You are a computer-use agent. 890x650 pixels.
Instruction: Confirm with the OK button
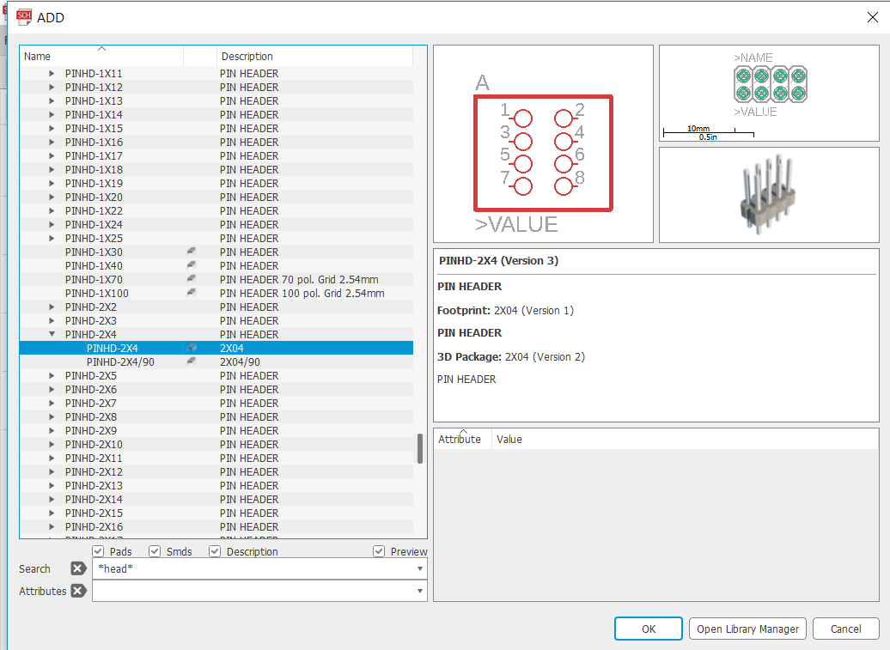tap(648, 628)
